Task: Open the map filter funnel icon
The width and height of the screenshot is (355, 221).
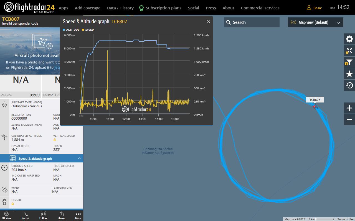Action: pyautogui.click(x=349, y=62)
